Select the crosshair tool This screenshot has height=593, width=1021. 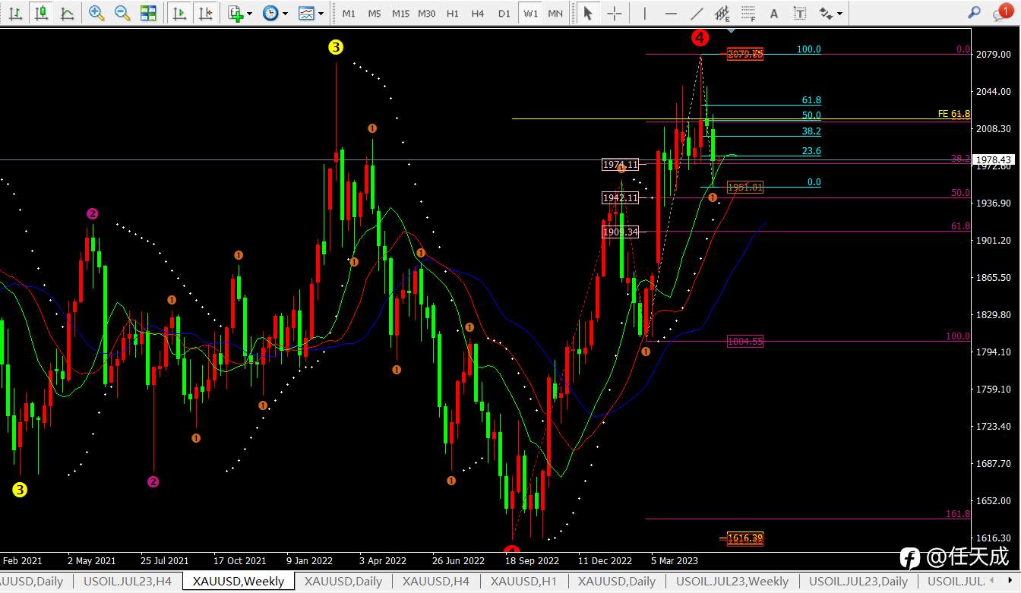tap(615, 13)
